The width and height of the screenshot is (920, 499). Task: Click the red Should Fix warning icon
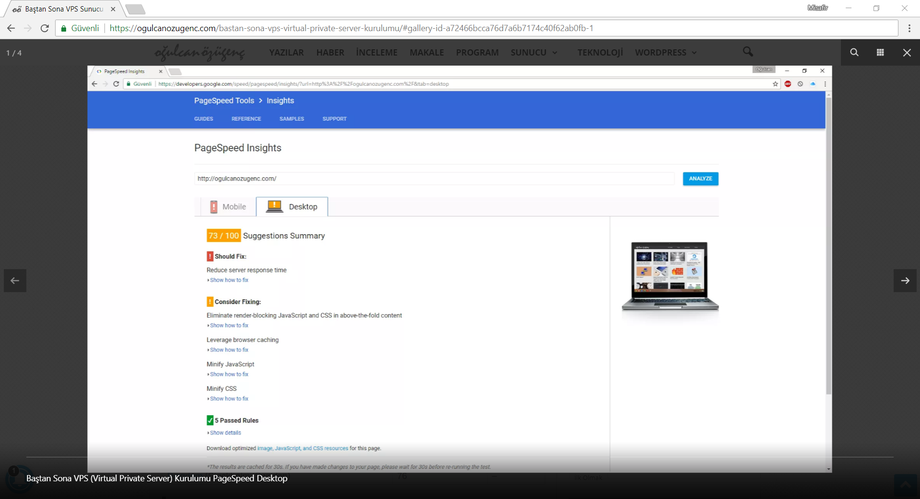pyautogui.click(x=210, y=256)
